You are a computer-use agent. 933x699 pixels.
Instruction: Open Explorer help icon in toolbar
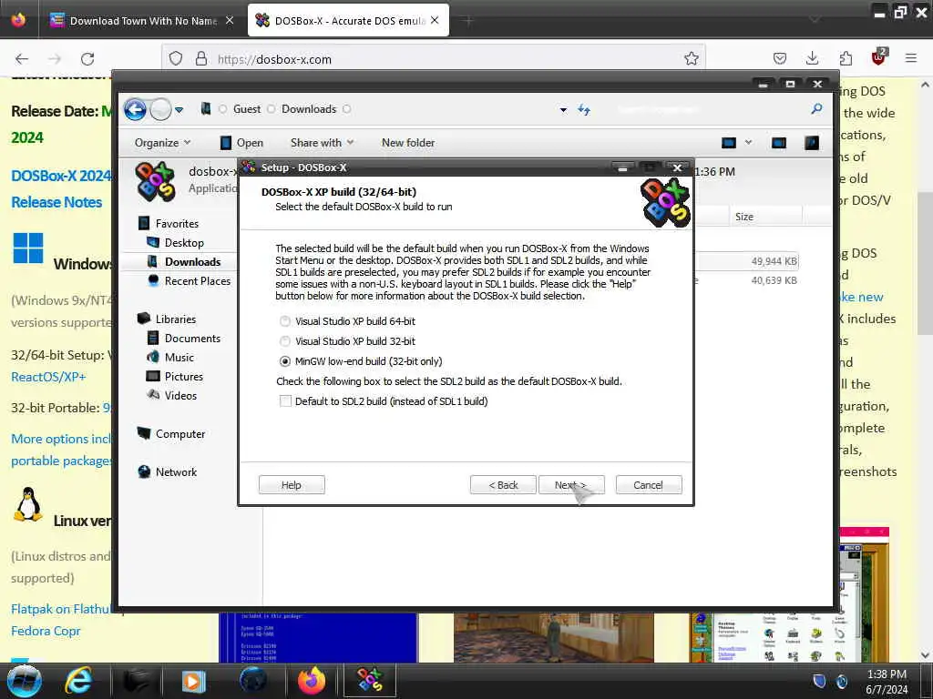pos(812,143)
